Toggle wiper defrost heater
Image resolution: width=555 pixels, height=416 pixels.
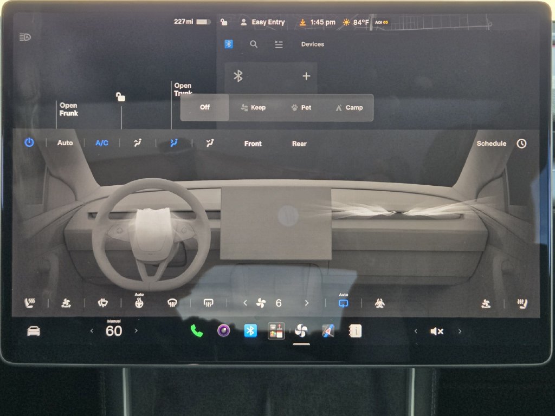click(x=102, y=303)
